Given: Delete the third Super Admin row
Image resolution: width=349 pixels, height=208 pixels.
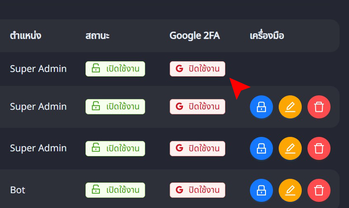Looking at the screenshot, I should (x=319, y=148).
